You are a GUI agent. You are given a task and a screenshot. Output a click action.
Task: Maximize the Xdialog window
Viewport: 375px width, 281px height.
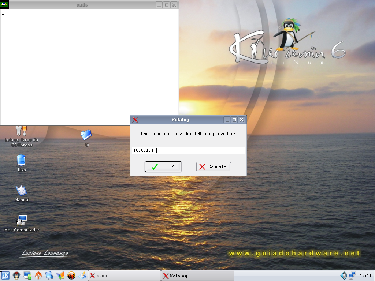(x=234, y=120)
